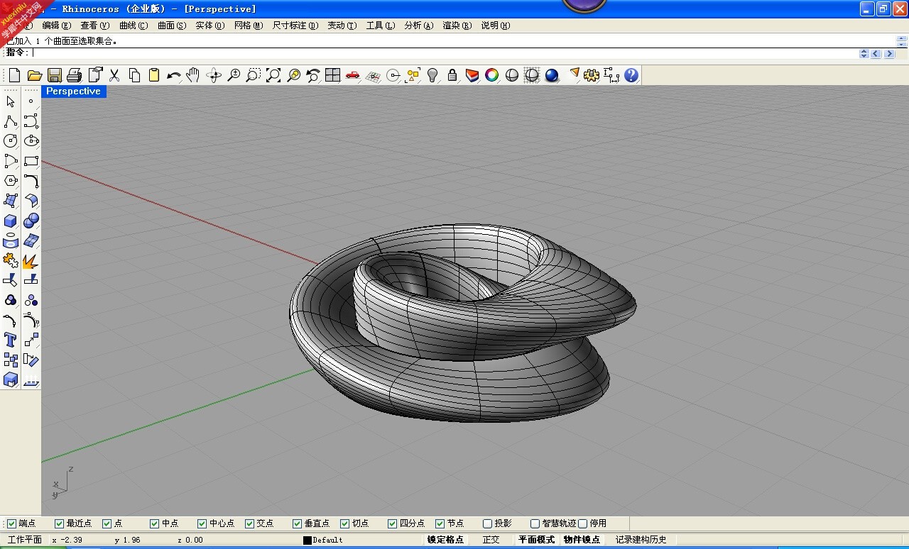This screenshot has height=549, width=909.
Task: Open layers with the stacked layers icon
Action: (x=472, y=75)
